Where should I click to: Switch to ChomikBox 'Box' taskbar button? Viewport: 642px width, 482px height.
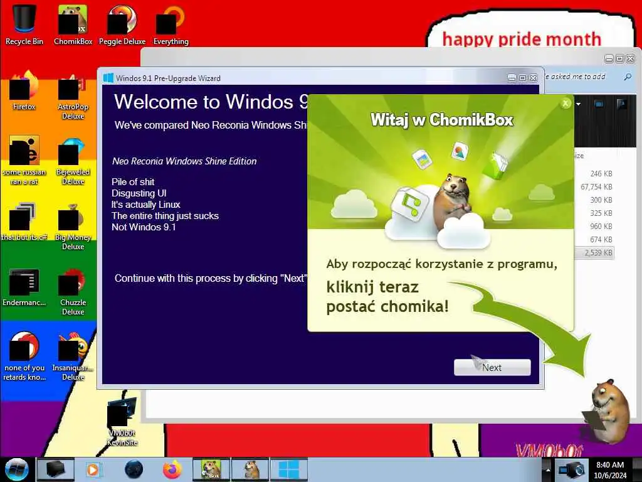(211, 469)
